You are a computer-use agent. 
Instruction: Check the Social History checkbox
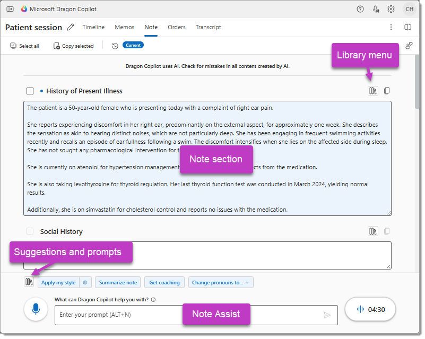(30, 231)
